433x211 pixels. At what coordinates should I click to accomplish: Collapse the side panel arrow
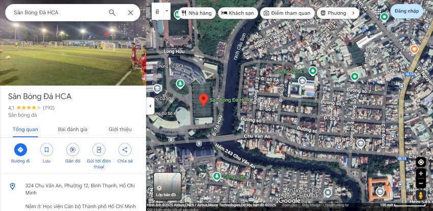pos(150,106)
